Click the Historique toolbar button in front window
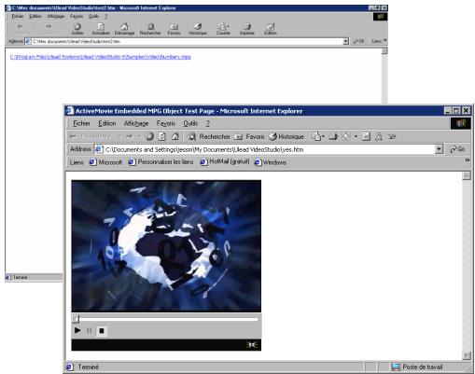Image resolution: width=475 pixels, height=374 pixels. (286, 136)
